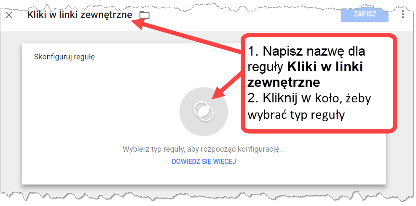Image resolution: width=416 pixels, height=206 pixels.
Task: Close the trigger editor with the X icon
Action: [x=9, y=15]
